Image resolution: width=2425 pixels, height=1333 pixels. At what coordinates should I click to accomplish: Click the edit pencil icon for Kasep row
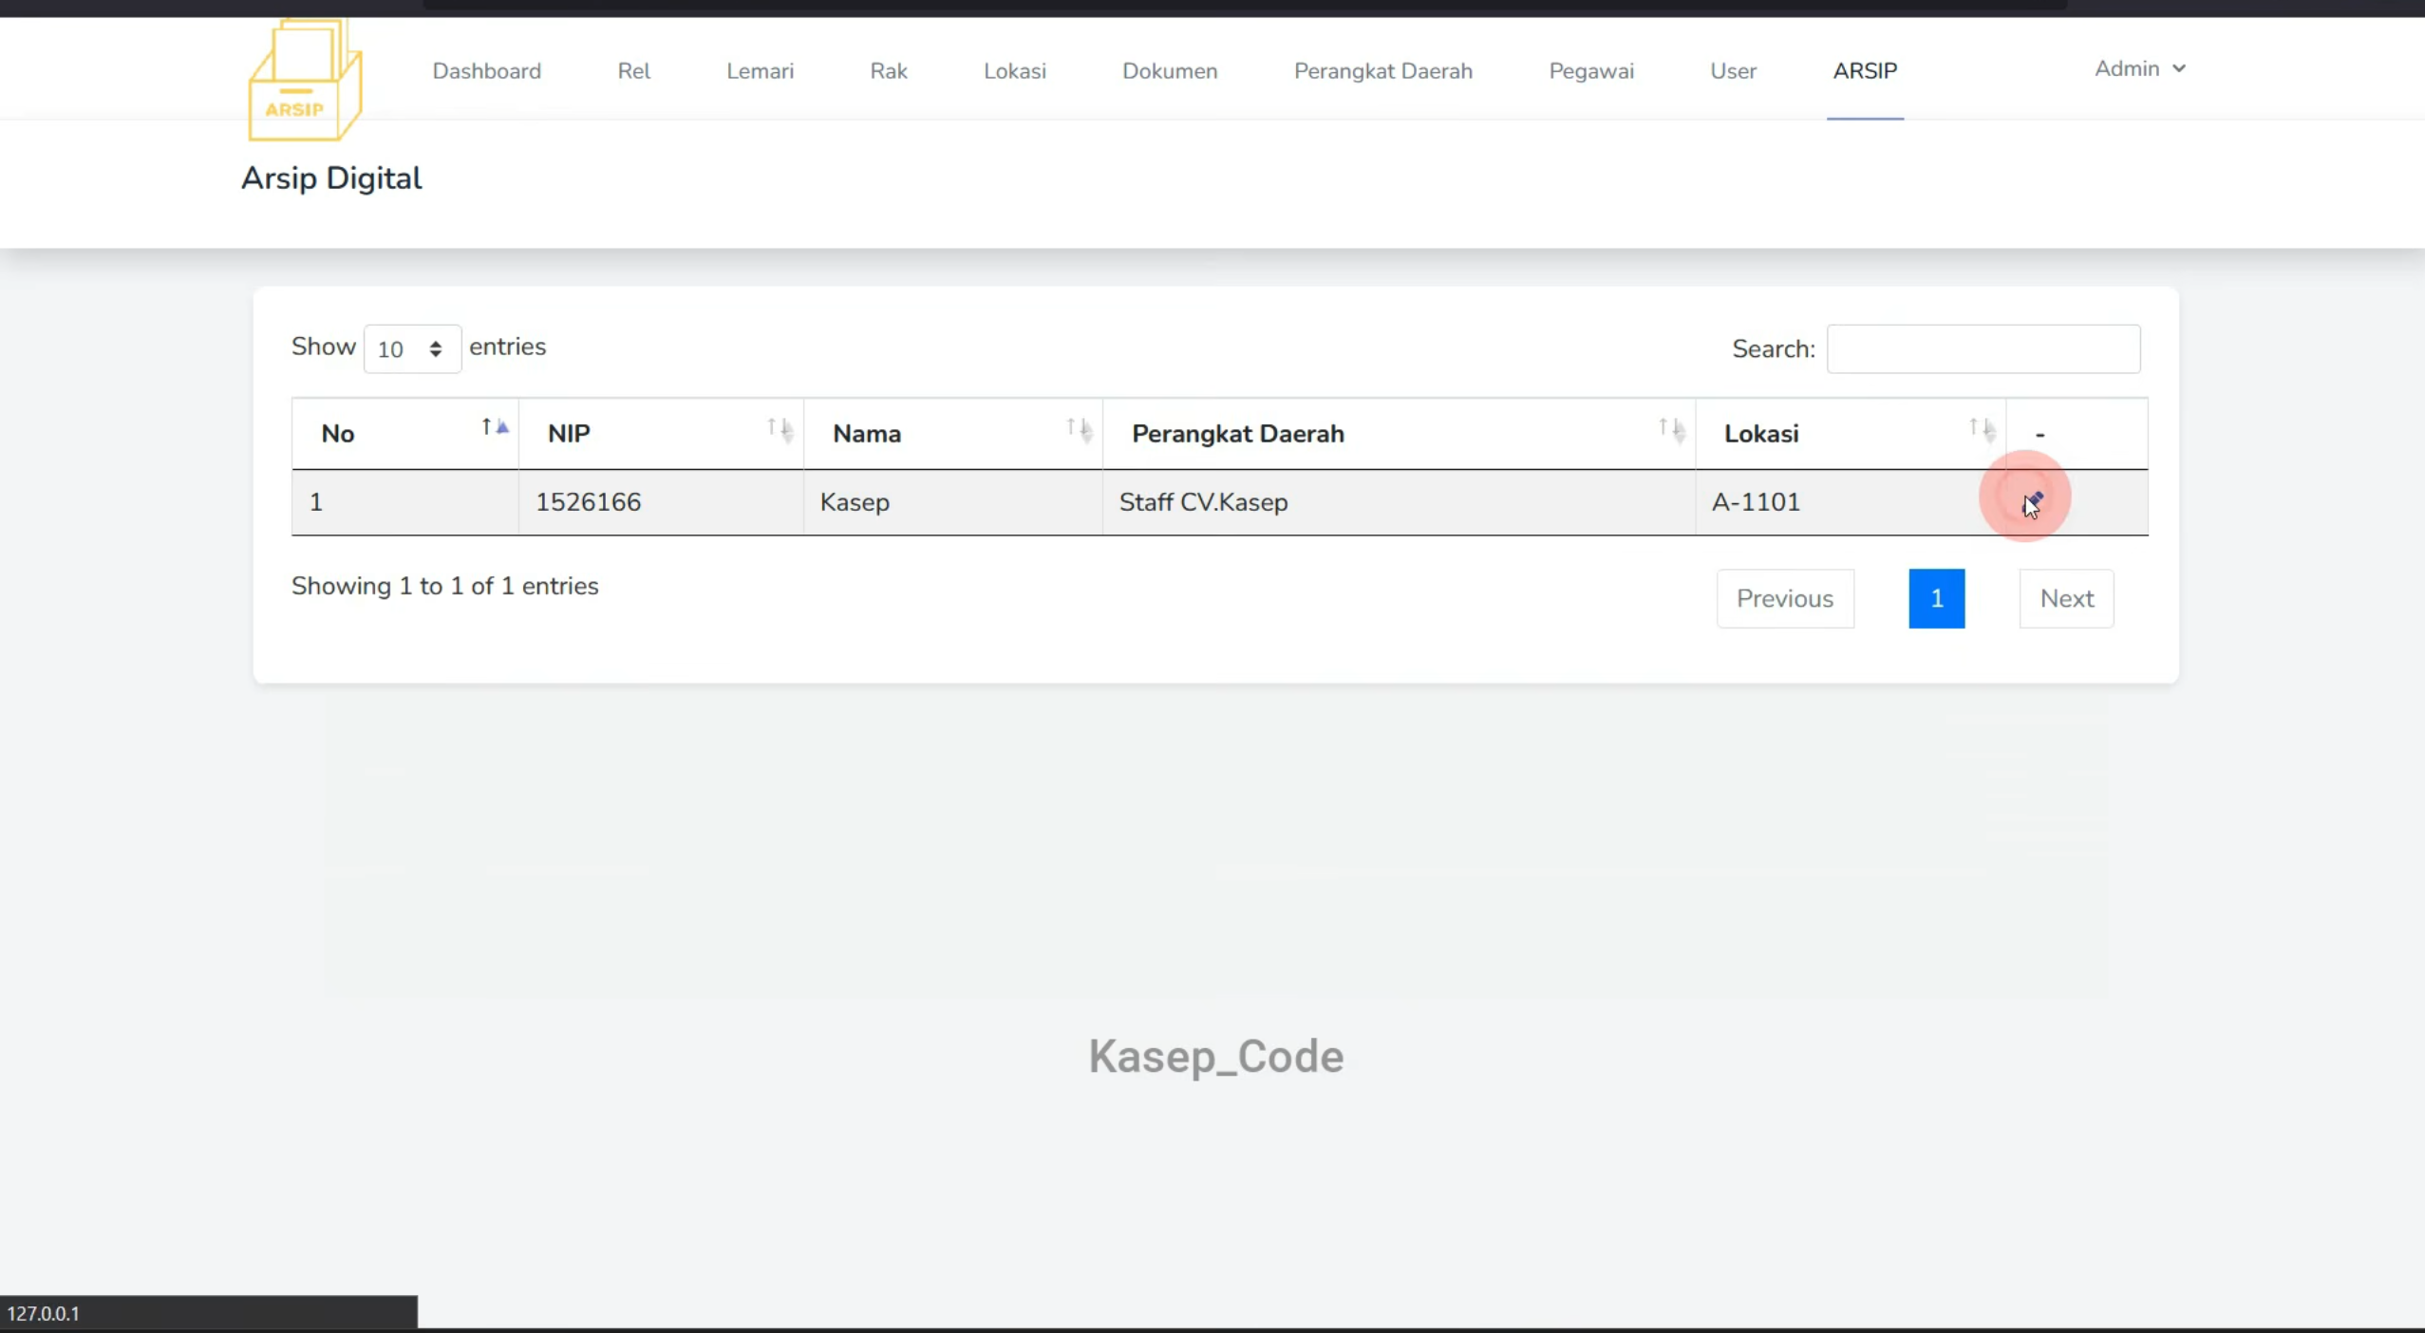pos(2034,500)
